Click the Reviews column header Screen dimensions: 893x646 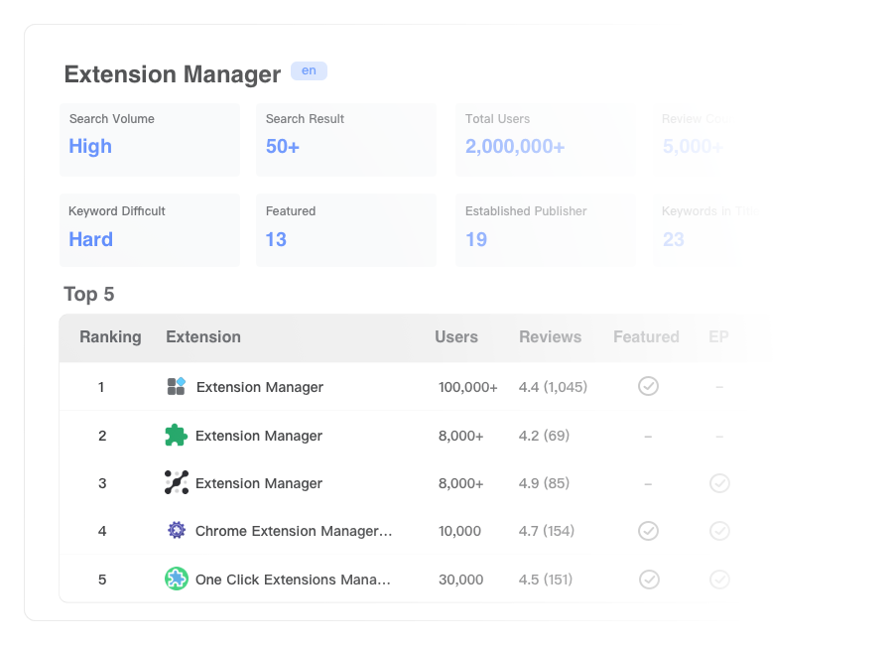pos(550,336)
